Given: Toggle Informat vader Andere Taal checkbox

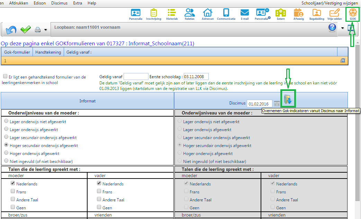Looking at the screenshot, I should [99, 199].
